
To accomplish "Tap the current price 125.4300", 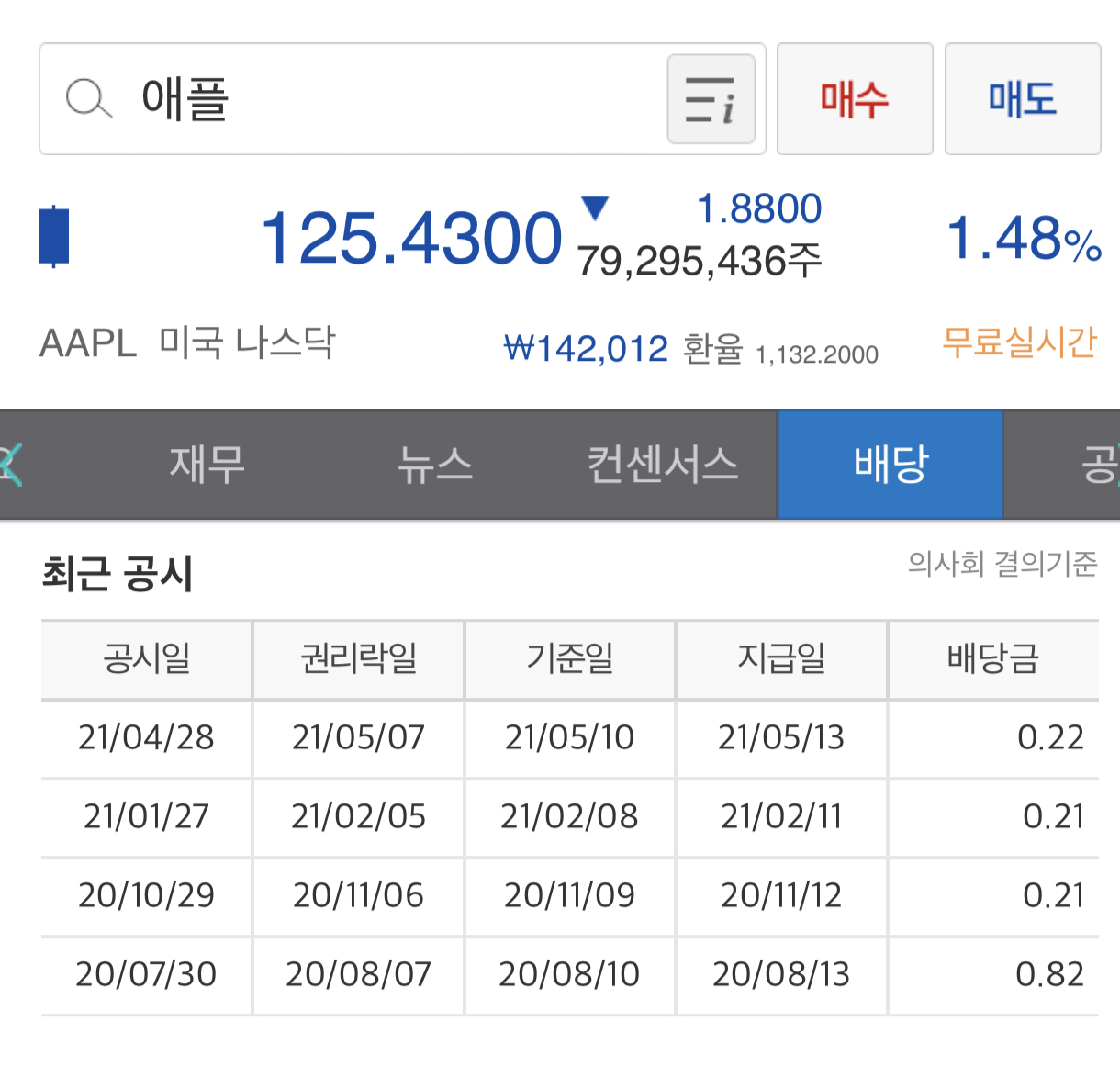I will (411, 238).
